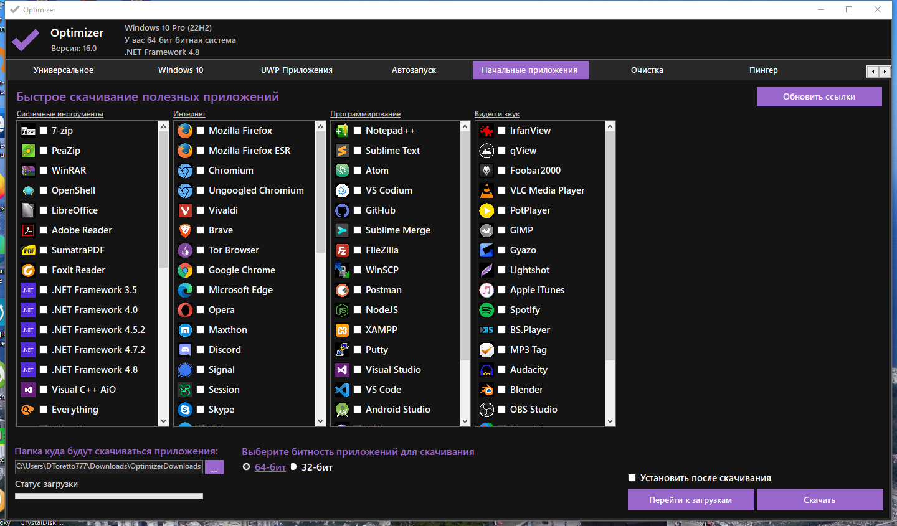Check the Audacity checkbox
The width and height of the screenshot is (897, 526).
pyautogui.click(x=502, y=370)
